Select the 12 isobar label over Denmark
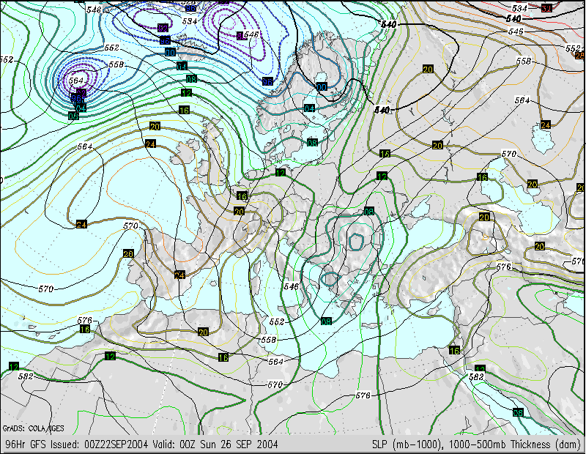This screenshot has width=586, height=454. click(280, 173)
